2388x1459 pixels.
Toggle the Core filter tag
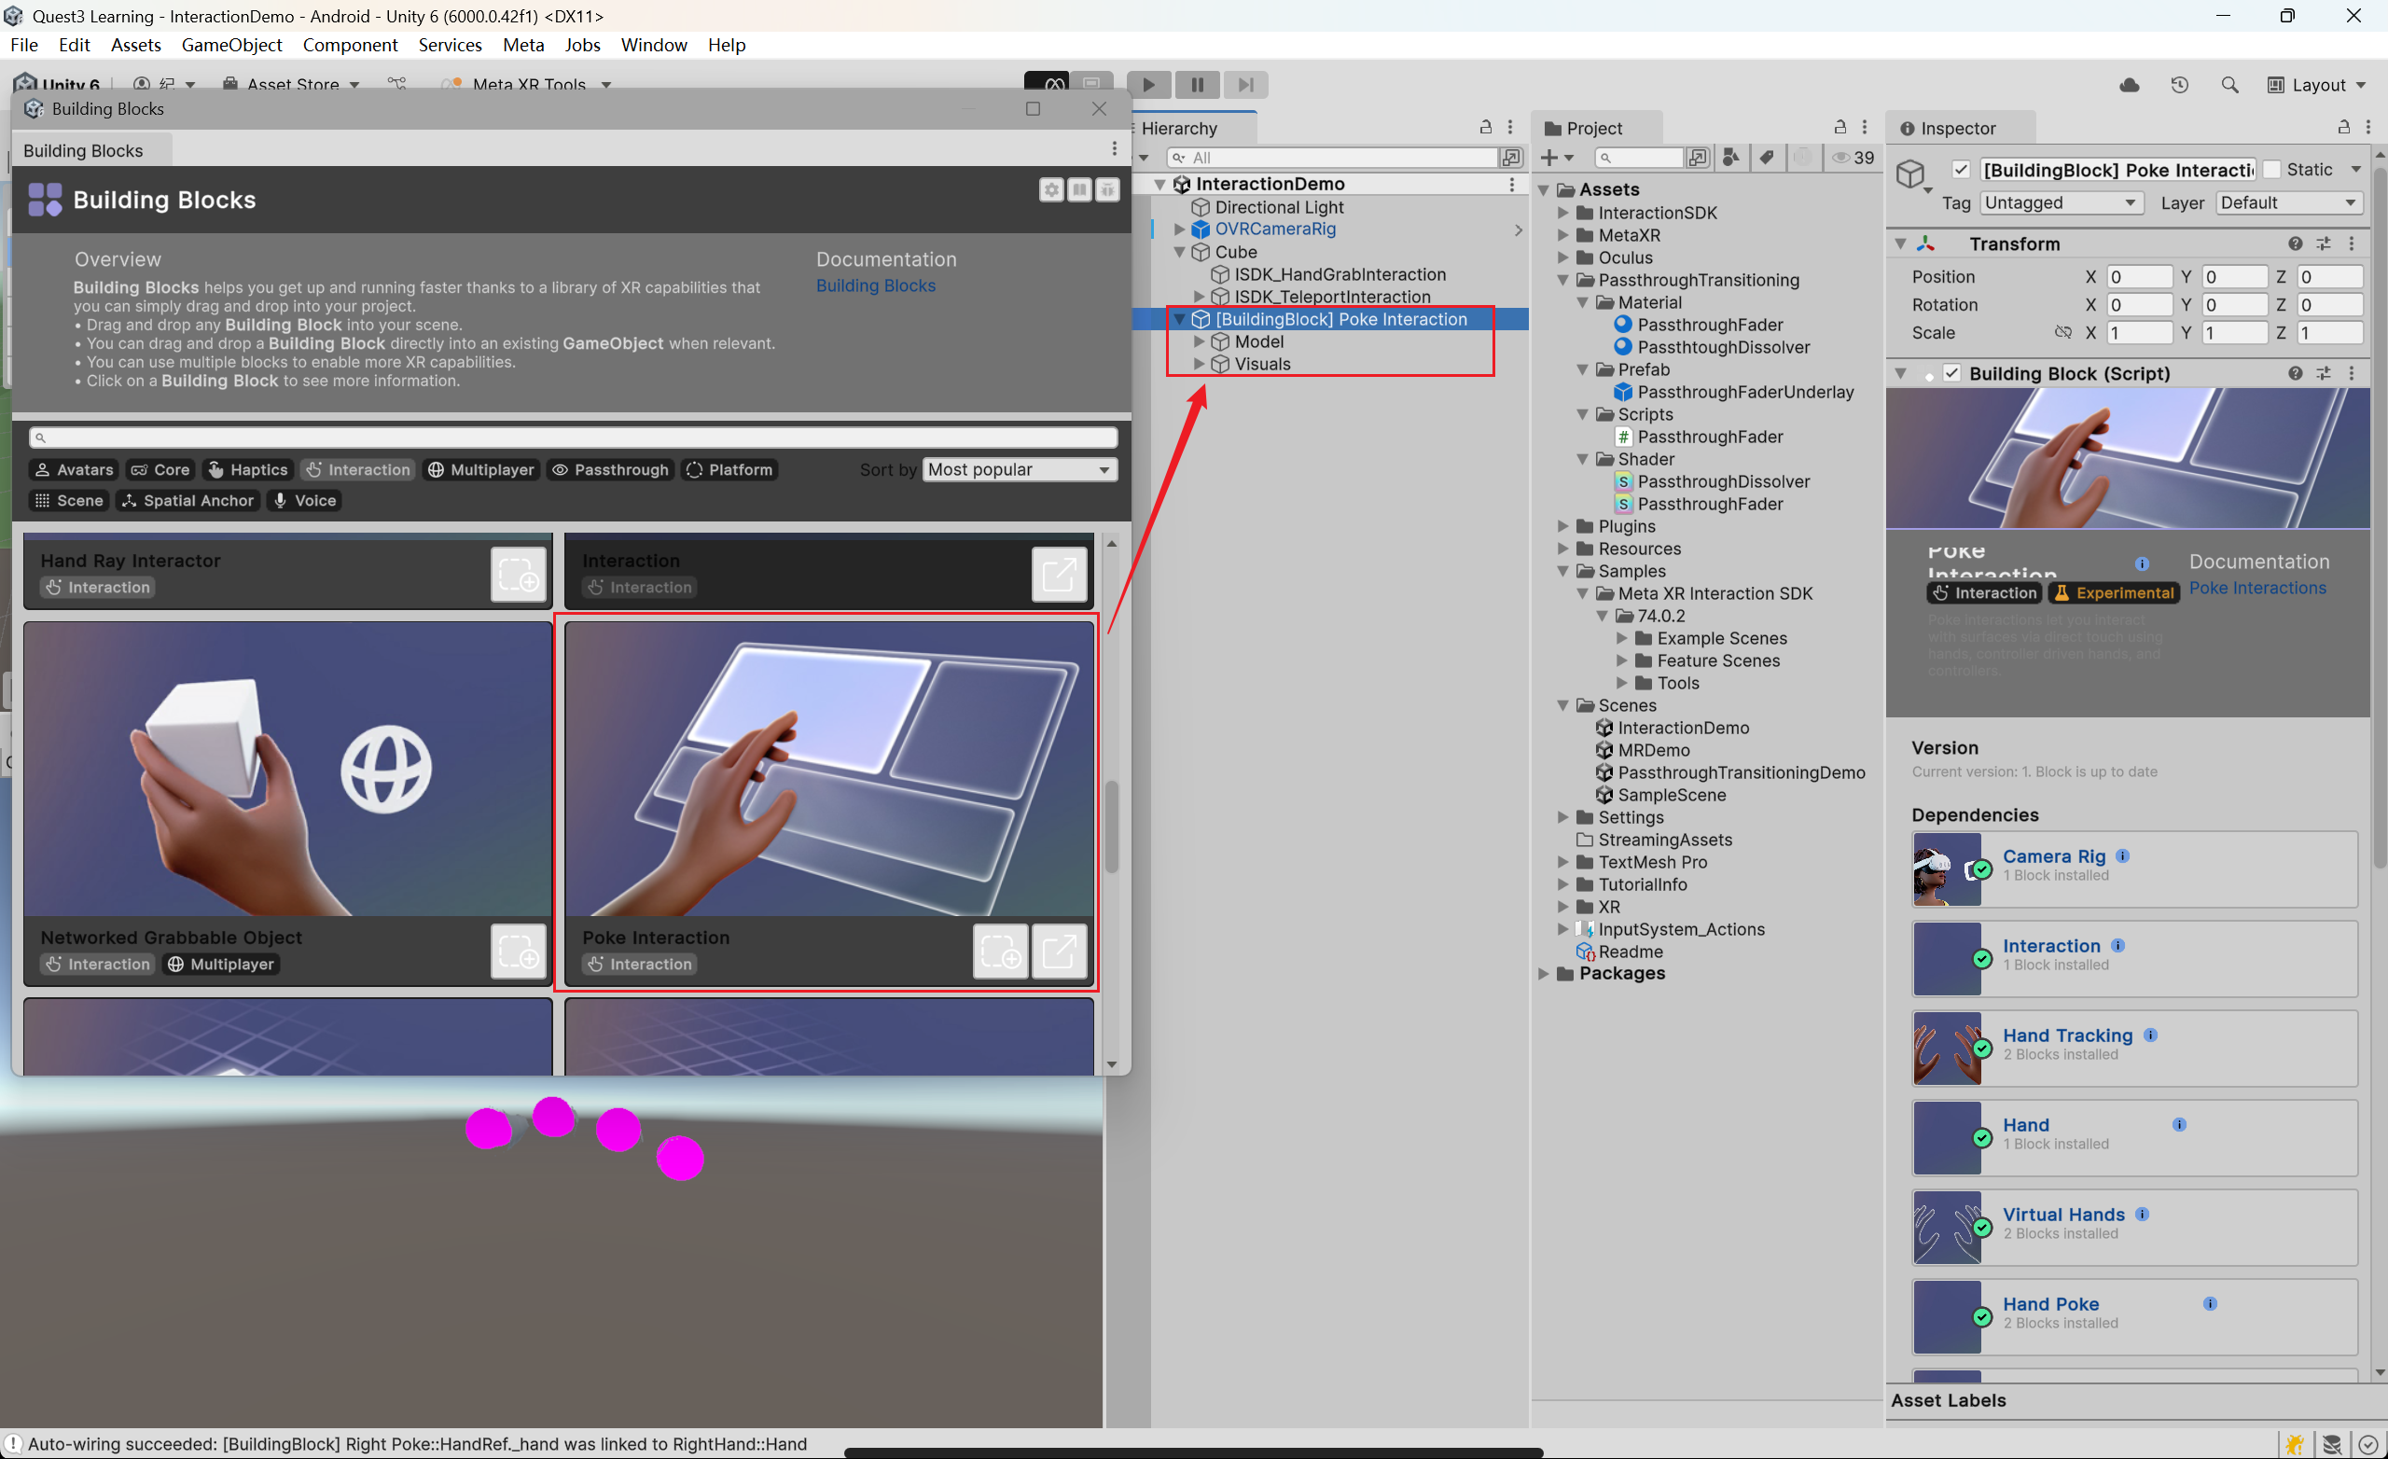click(x=160, y=470)
